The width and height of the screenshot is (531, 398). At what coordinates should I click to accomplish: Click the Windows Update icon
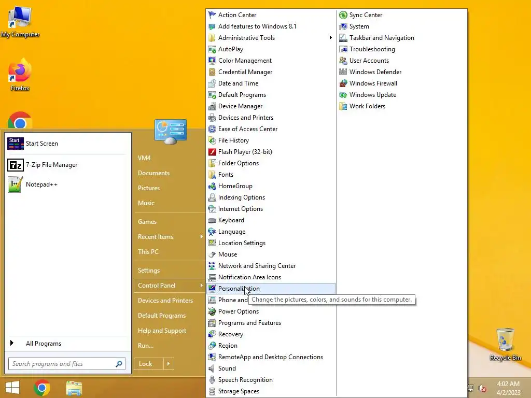point(343,95)
